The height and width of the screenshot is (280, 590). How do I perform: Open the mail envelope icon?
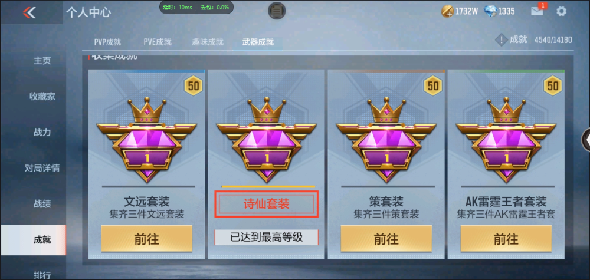click(537, 11)
